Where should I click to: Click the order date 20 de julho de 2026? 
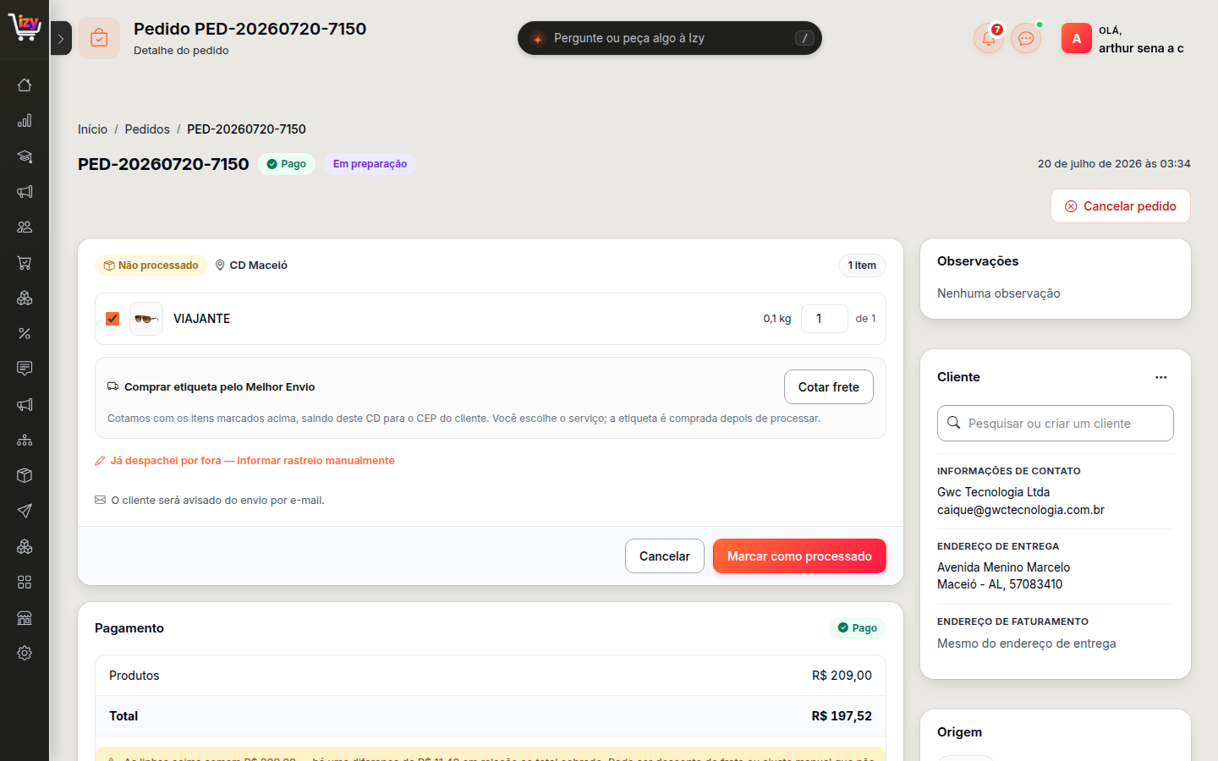(1114, 164)
